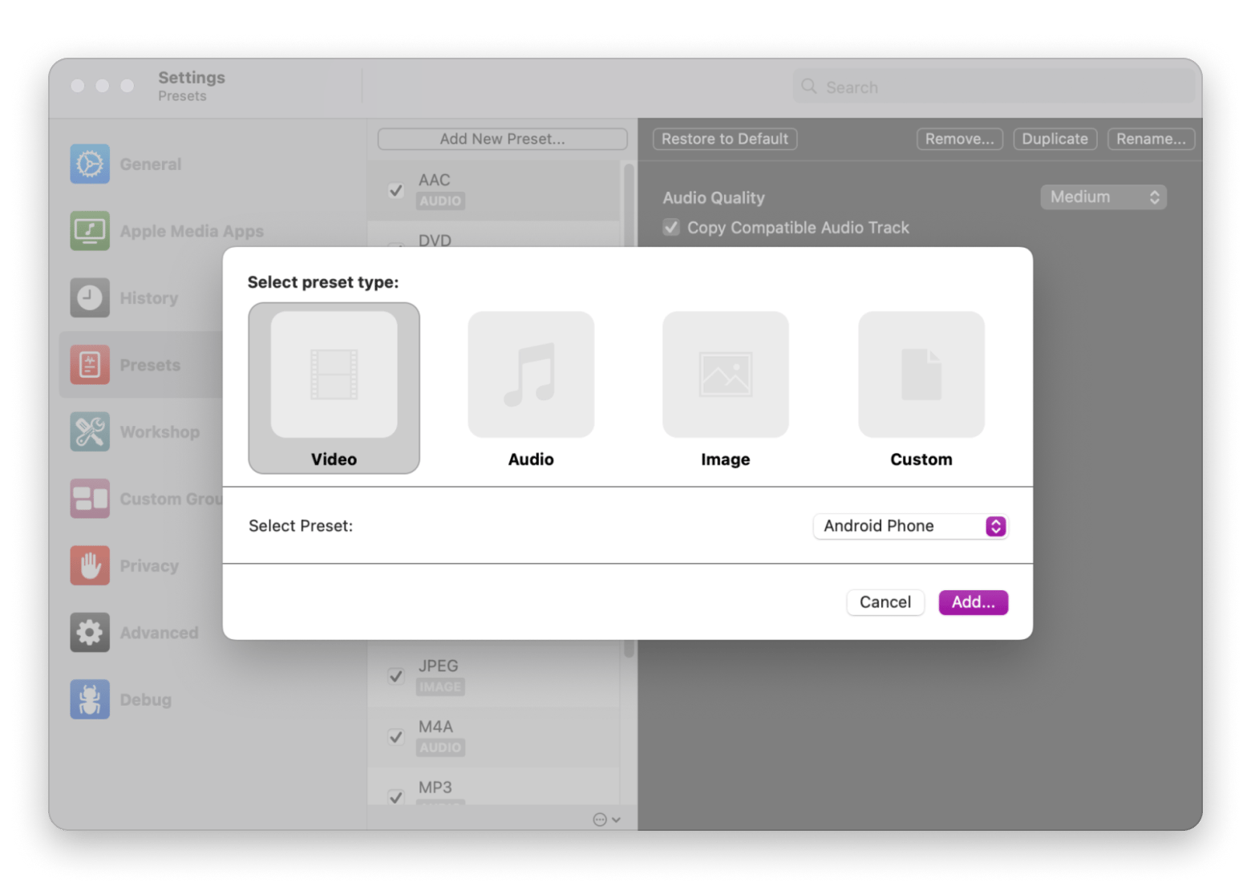Toggle Copy Compatible Audio Track checkbox

coord(671,228)
